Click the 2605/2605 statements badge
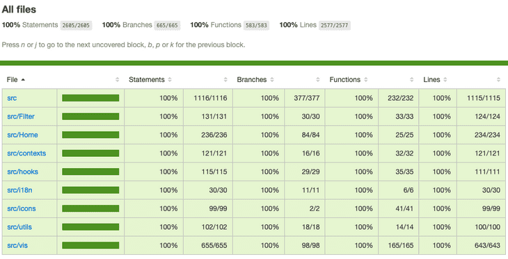Screen dimensions: 508x259 76,25
